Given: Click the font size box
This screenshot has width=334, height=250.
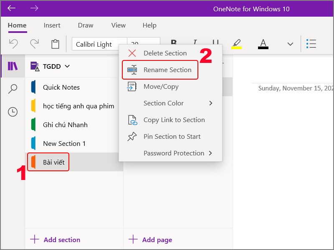Looking at the screenshot, I should (143, 41).
